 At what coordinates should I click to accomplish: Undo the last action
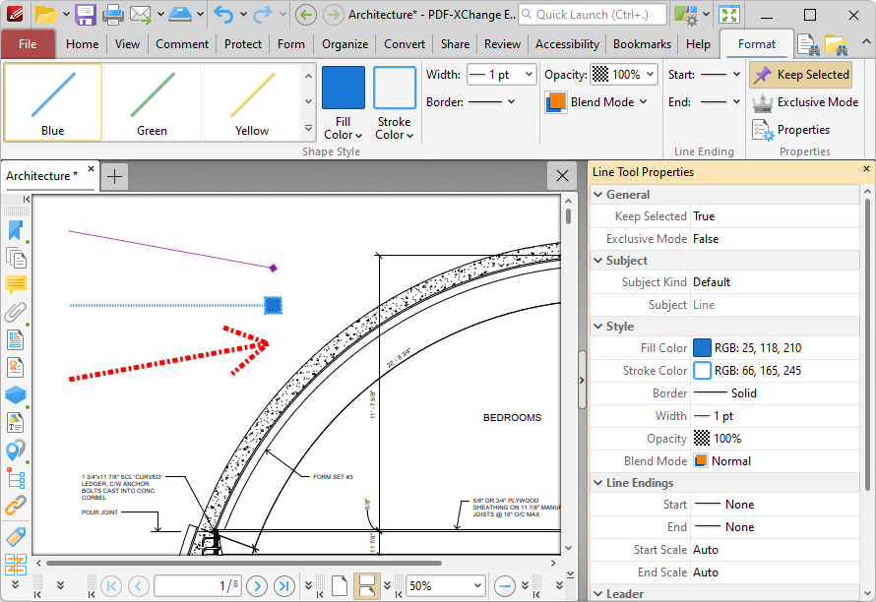pos(223,15)
